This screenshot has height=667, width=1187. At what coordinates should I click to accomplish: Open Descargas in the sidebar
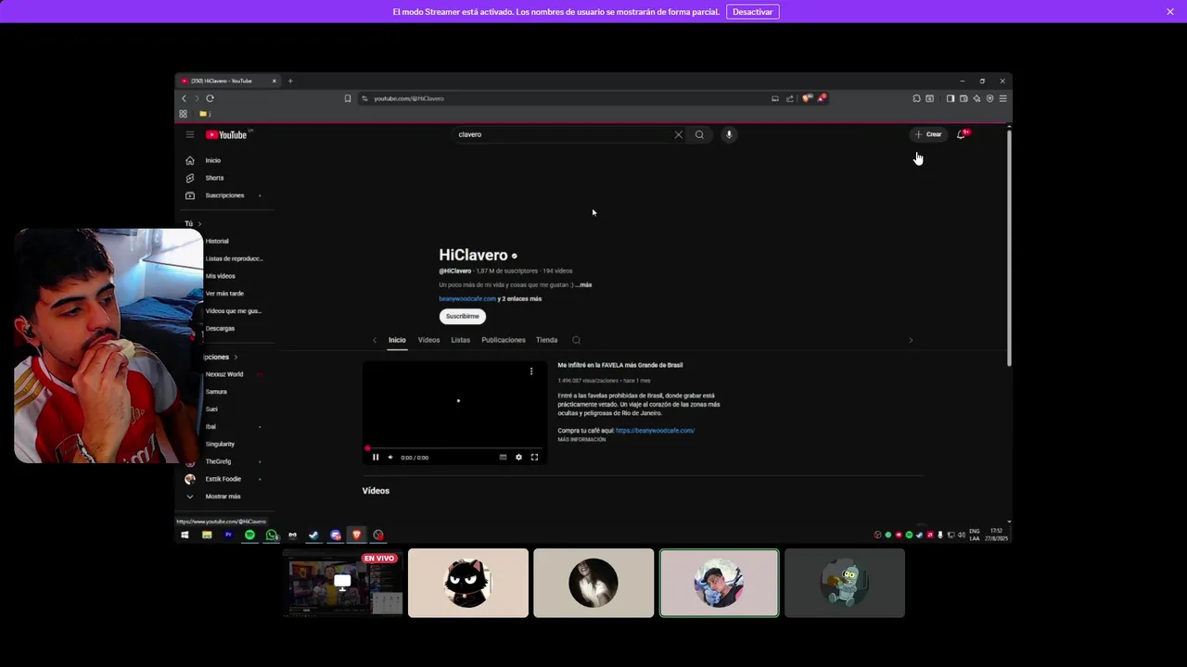[220, 328]
